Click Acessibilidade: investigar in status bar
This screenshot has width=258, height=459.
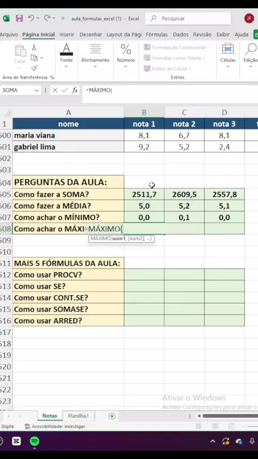point(55,427)
